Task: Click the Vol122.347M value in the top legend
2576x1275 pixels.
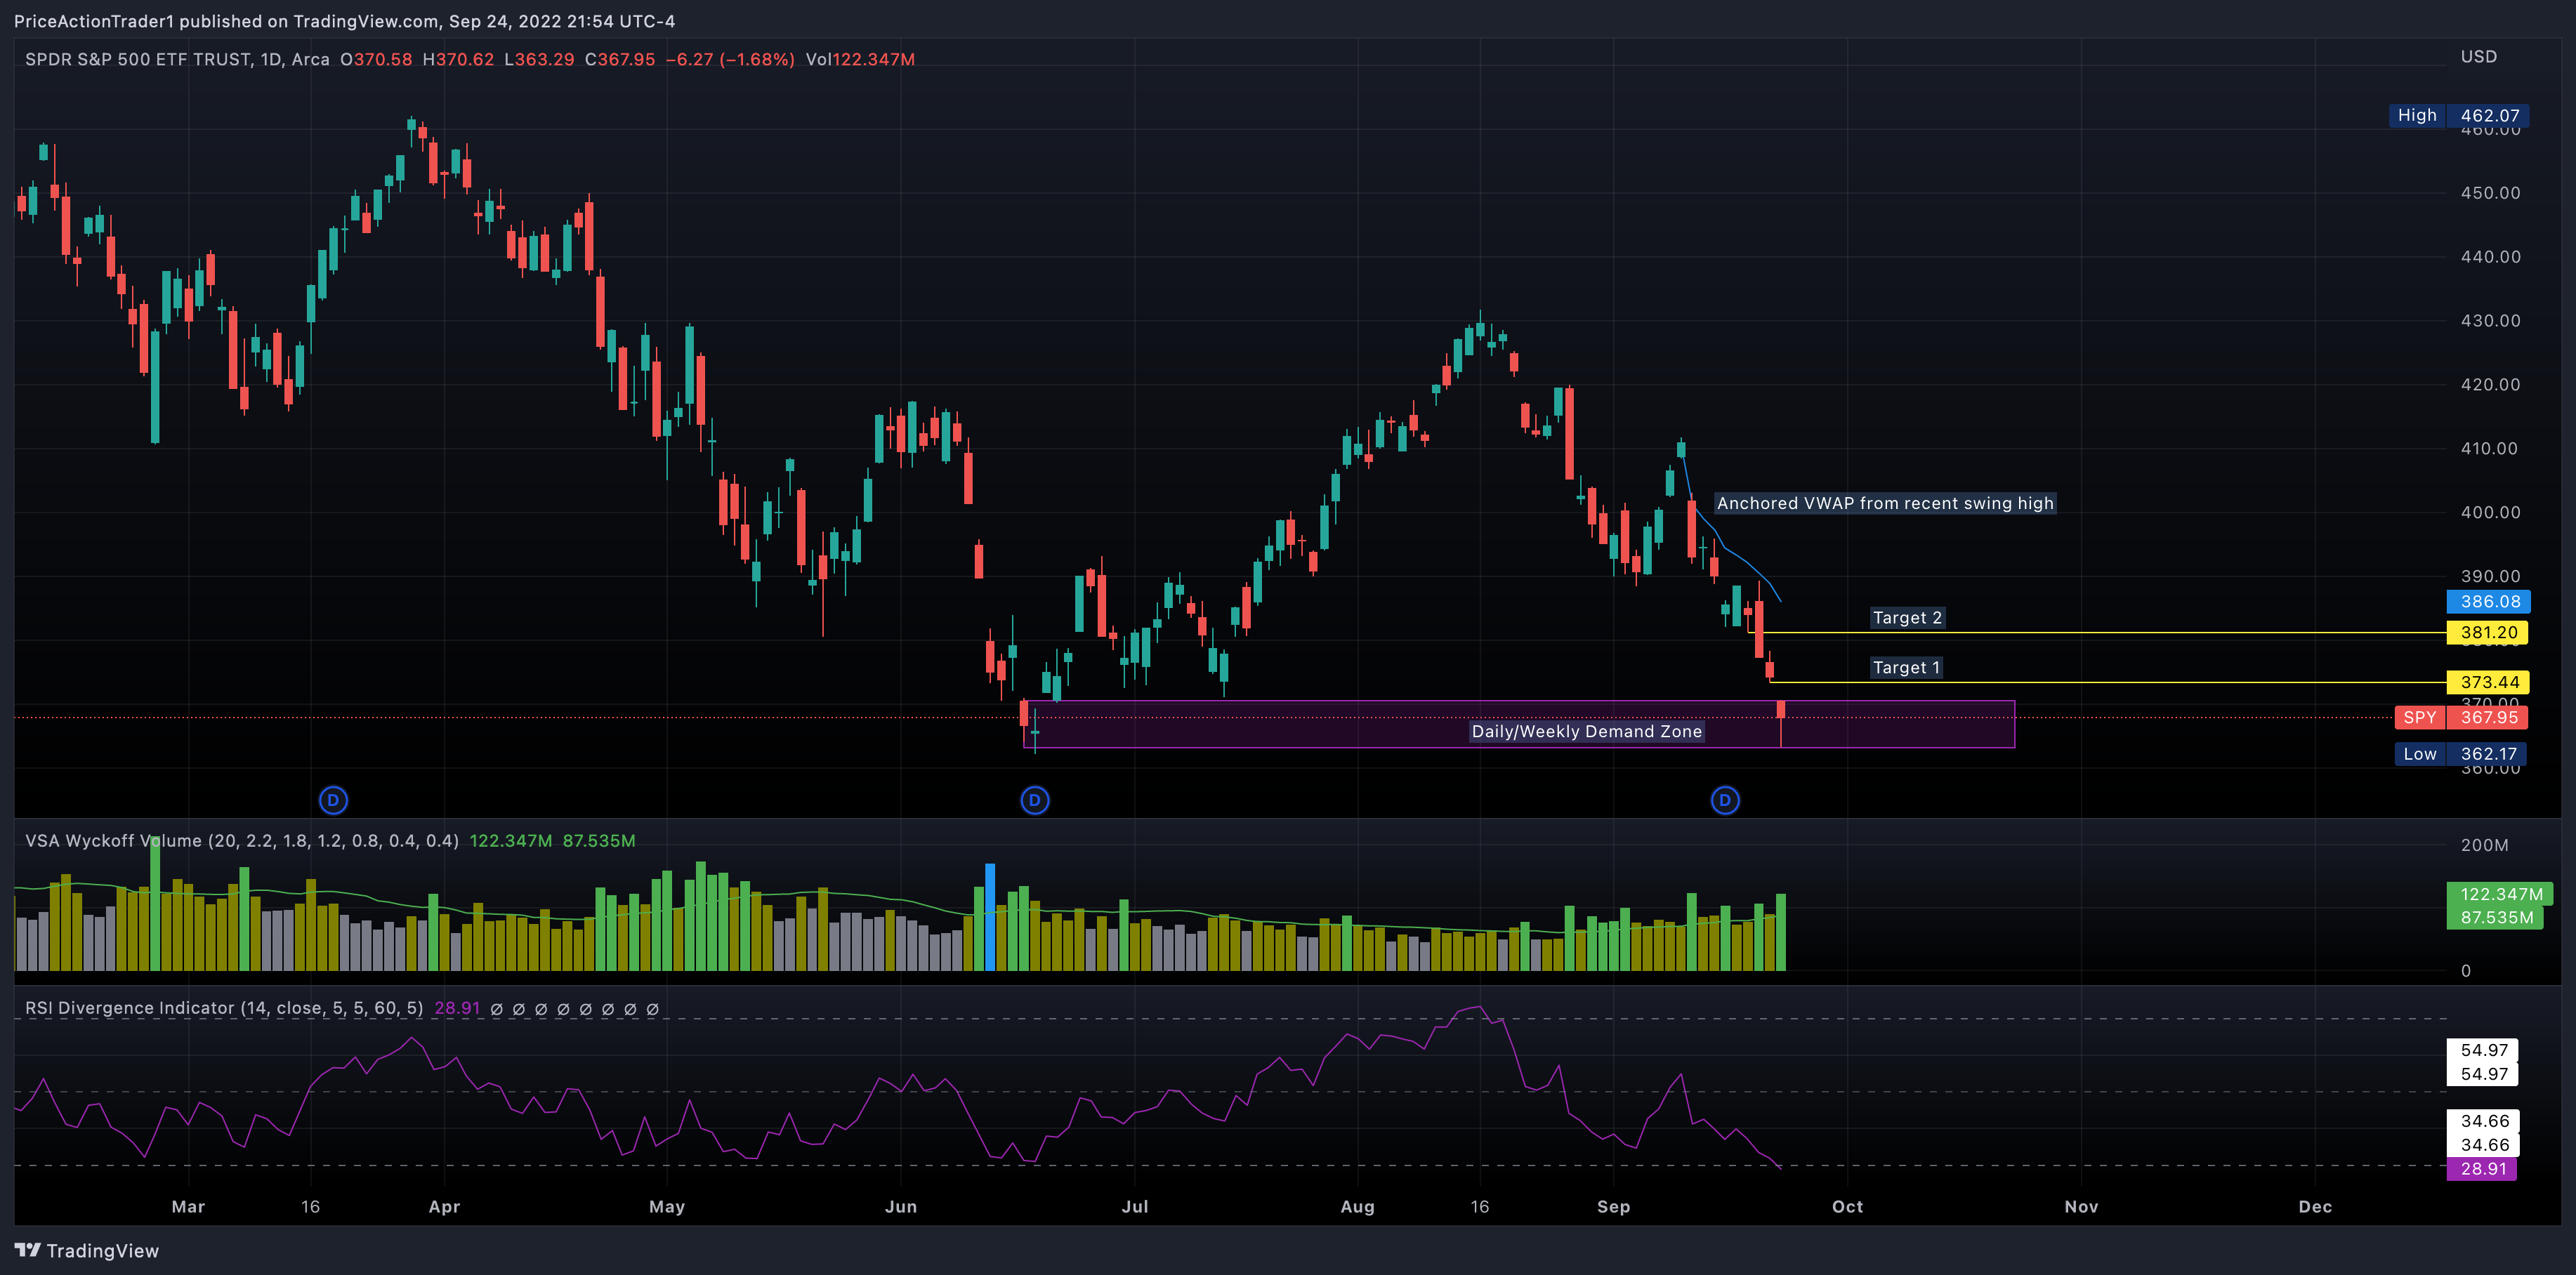Action: tap(860, 59)
